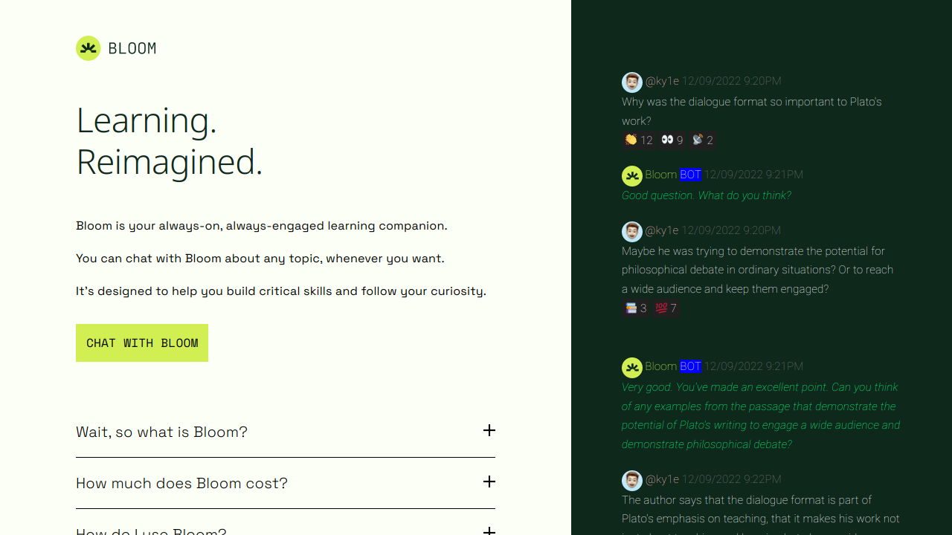Click 'Very good. You've made an excellent point' message
Image resolution: width=952 pixels, height=535 pixels.
pos(761,415)
